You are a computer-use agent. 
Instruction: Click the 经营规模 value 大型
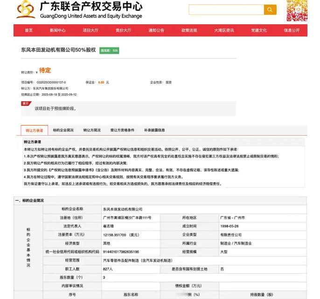tap(224, 252)
